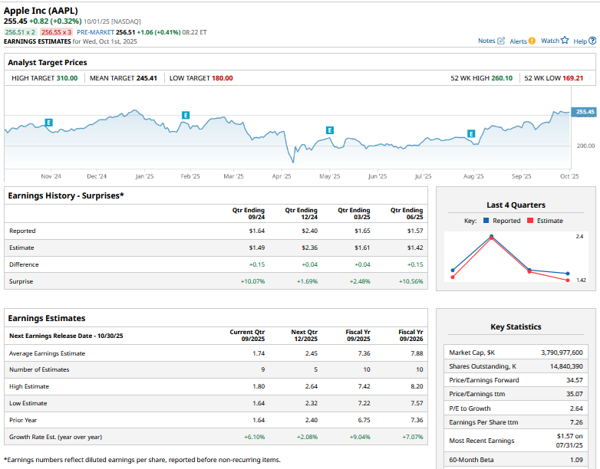Viewport: 600px width, 469px height.
Task: Add to watchlist via Watch star icon
Action: (565, 41)
